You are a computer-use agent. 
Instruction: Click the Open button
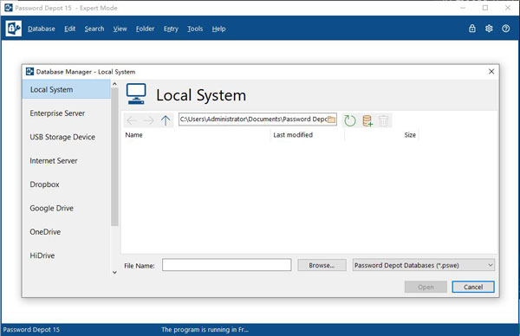tap(426, 287)
